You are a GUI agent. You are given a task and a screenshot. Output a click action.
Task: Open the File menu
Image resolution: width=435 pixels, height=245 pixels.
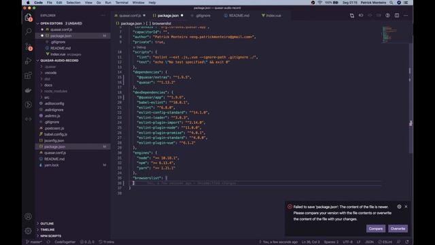[x=50, y=3]
